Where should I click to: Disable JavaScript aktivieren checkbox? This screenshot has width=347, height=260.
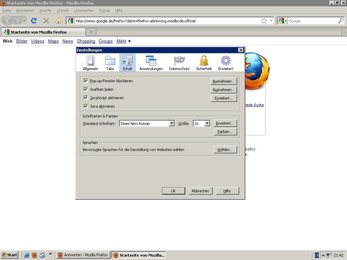[86, 98]
